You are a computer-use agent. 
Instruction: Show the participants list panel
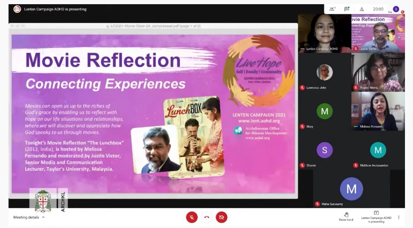[333, 9]
